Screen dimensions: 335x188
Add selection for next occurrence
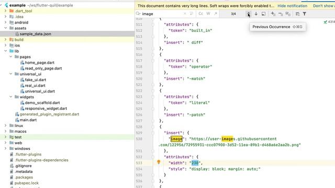(273, 14)
